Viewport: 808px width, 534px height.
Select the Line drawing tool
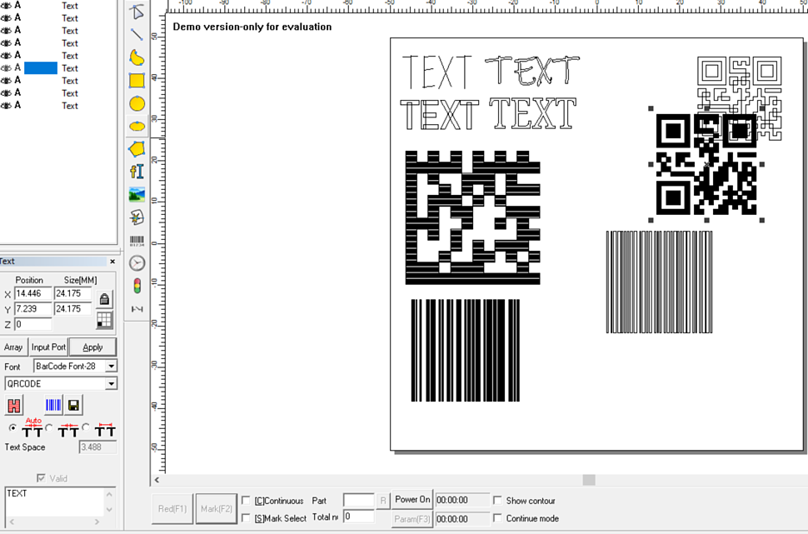tap(137, 34)
